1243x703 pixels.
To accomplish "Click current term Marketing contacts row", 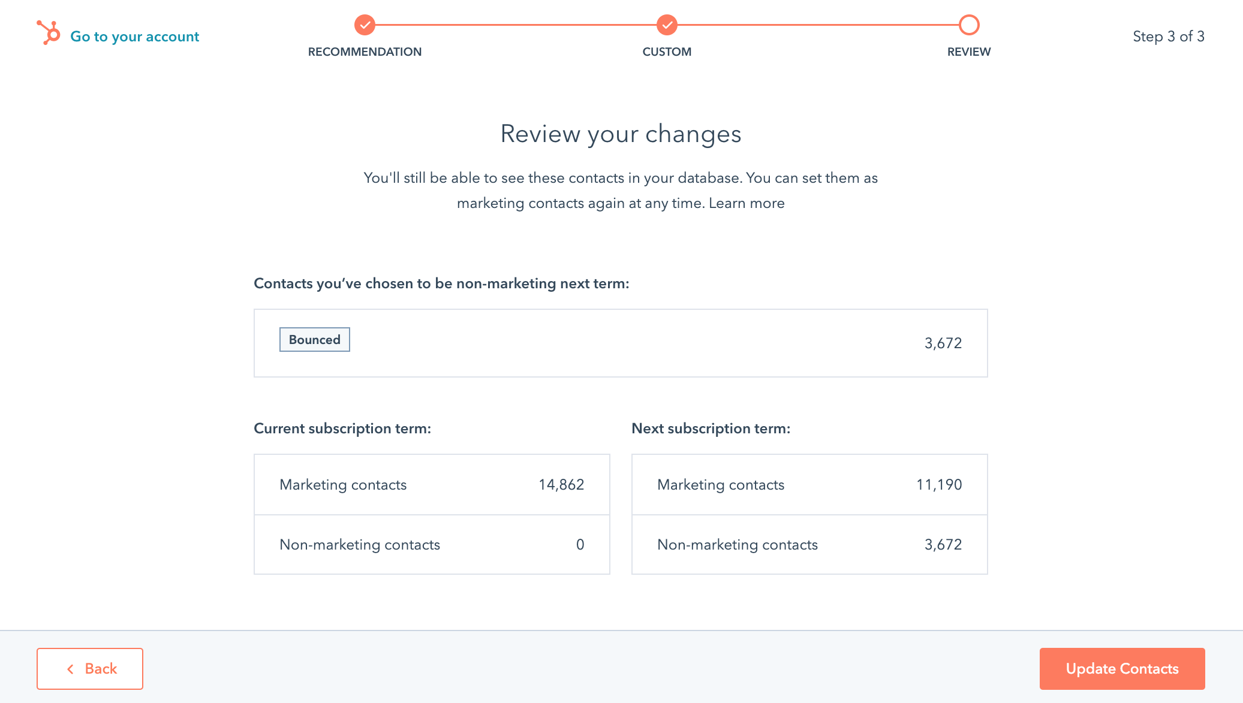I will click(432, 485).
